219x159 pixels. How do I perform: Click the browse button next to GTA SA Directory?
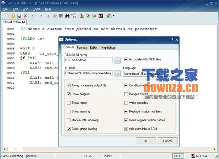point(118,60)
